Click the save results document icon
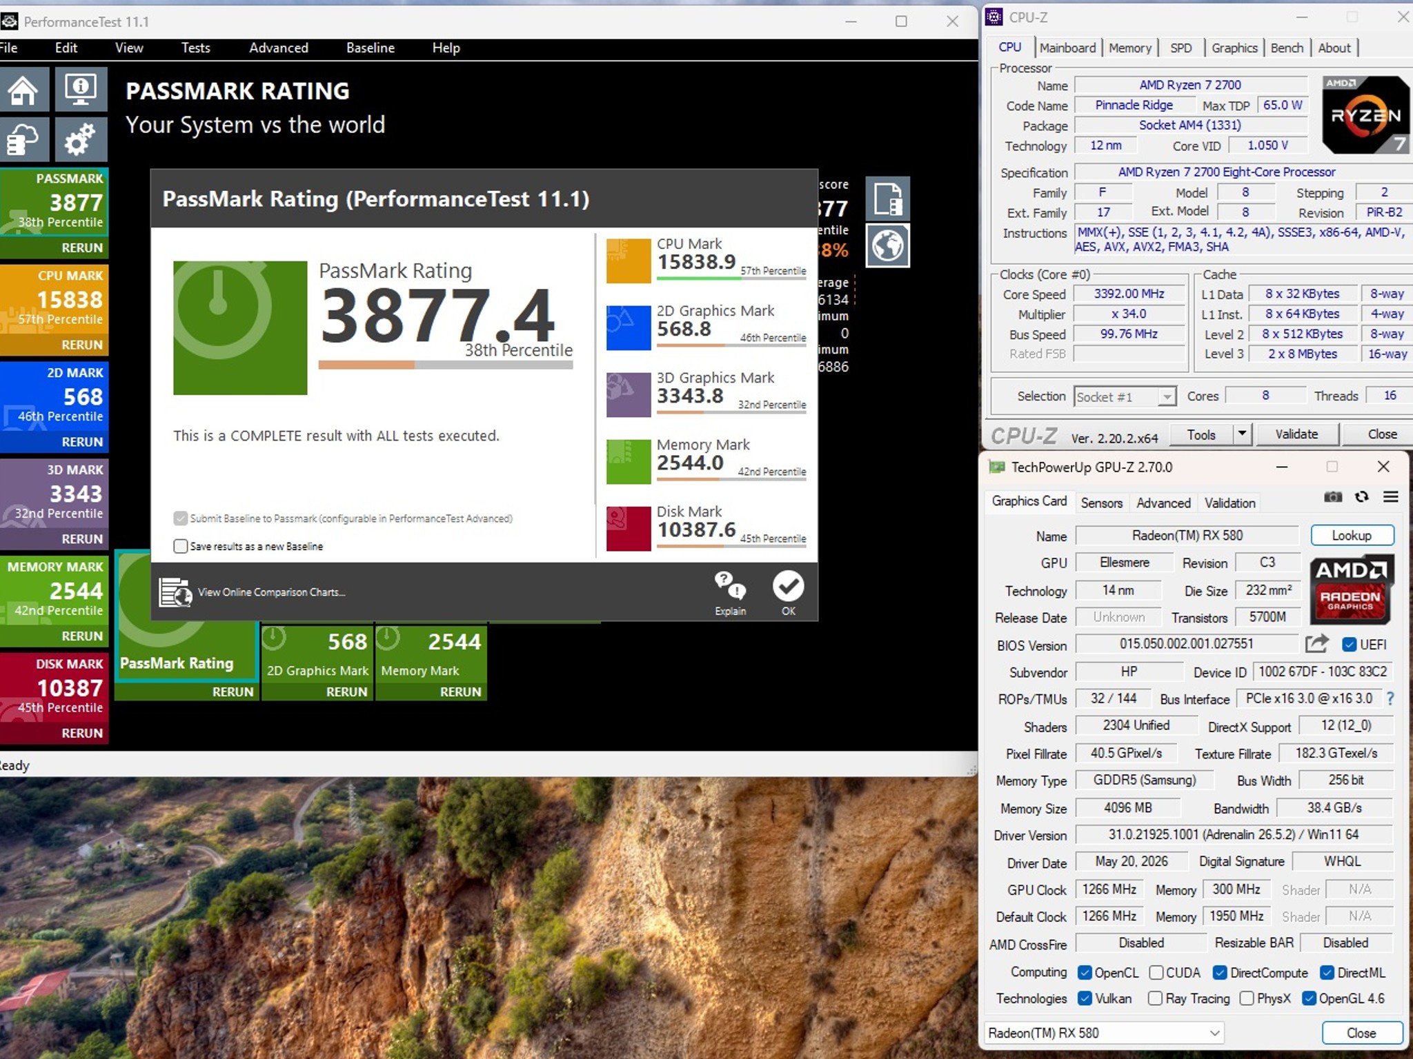 click(887, 199)
